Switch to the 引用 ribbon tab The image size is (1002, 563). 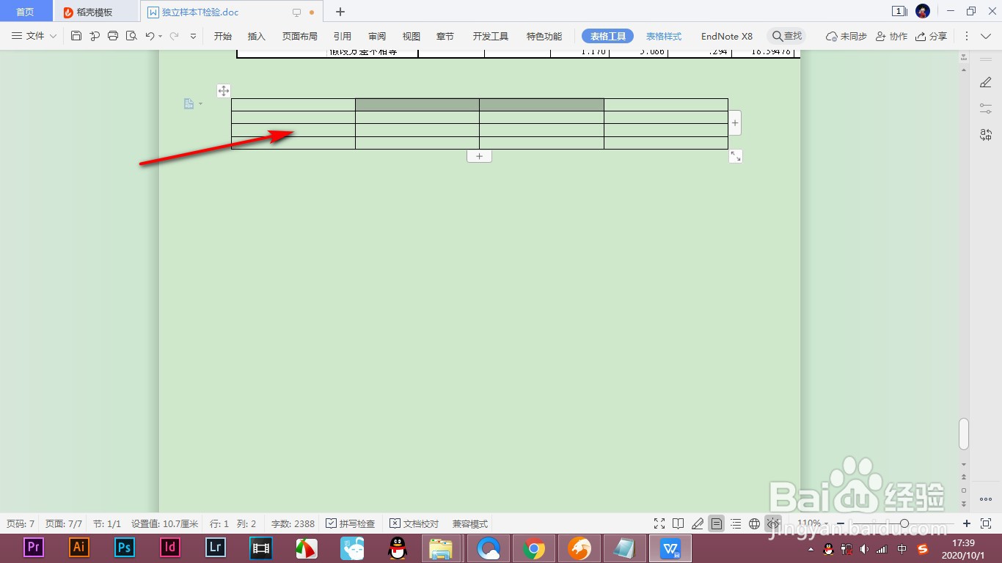pyautogui.click(x=342, y=36)
